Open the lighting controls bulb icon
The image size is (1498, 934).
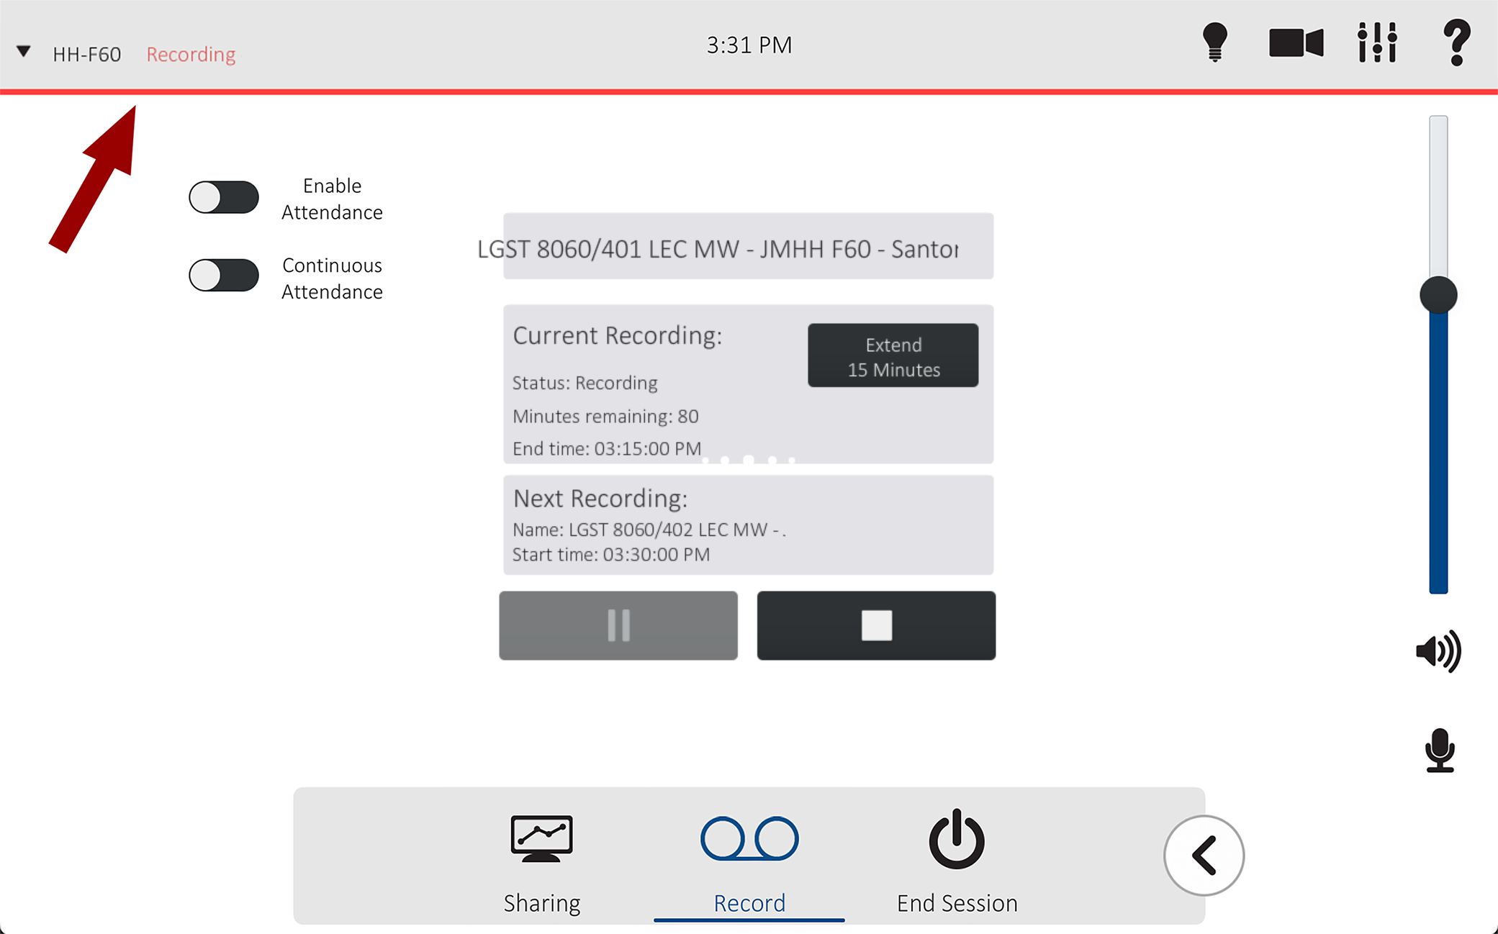(x=1215, y=42)
